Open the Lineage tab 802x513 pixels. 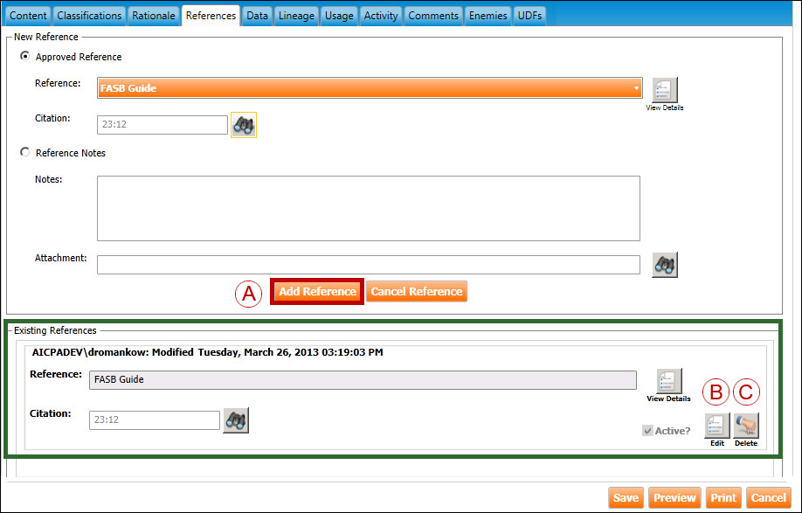pos(296,16)
